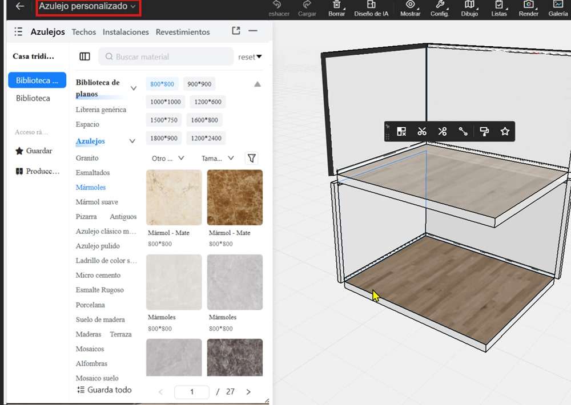Click the tilted scissors icon beside the node-link icon
571x405 pixels.
[443, 131]
